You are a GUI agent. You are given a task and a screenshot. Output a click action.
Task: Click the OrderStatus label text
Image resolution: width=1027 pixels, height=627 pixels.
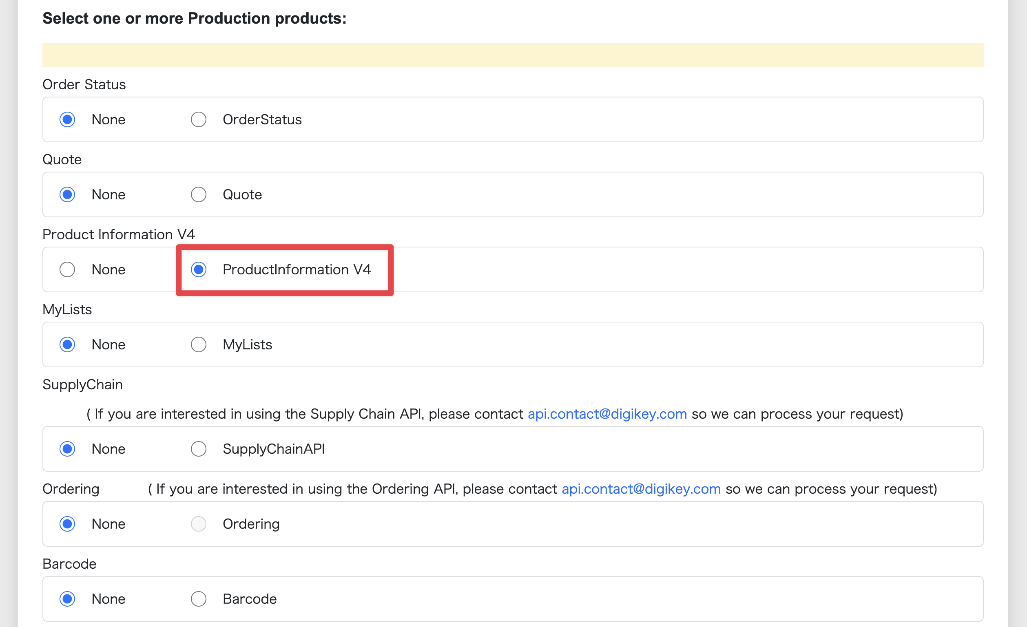point(262,119)
